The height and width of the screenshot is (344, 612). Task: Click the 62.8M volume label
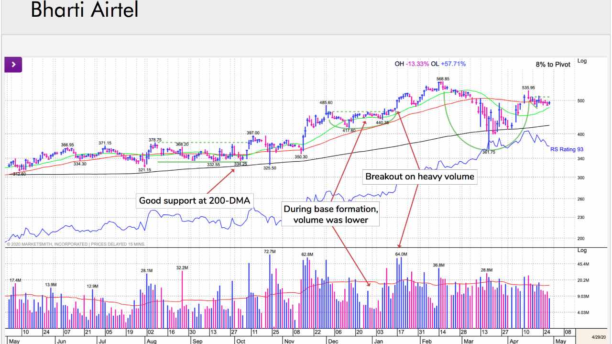coord(307,255)
